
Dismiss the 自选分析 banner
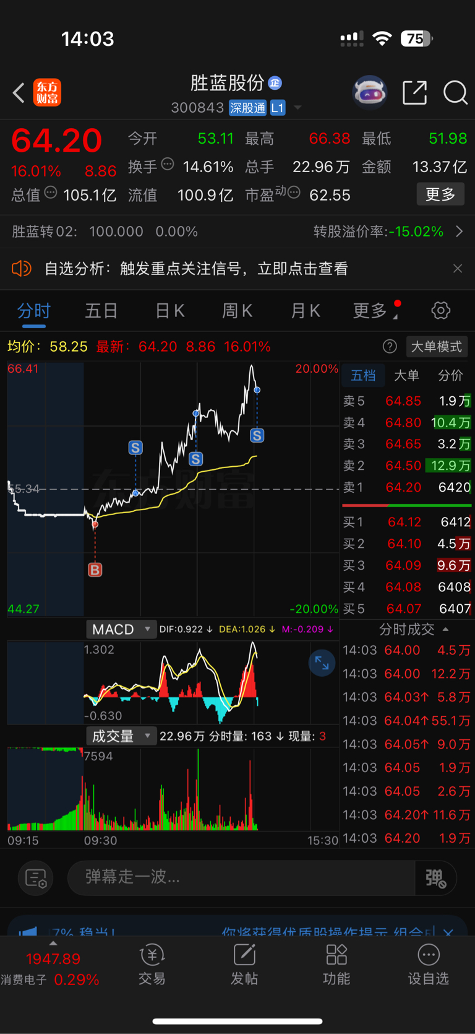[458, 269]
